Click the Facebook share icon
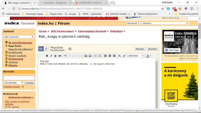 coord(46,49)
